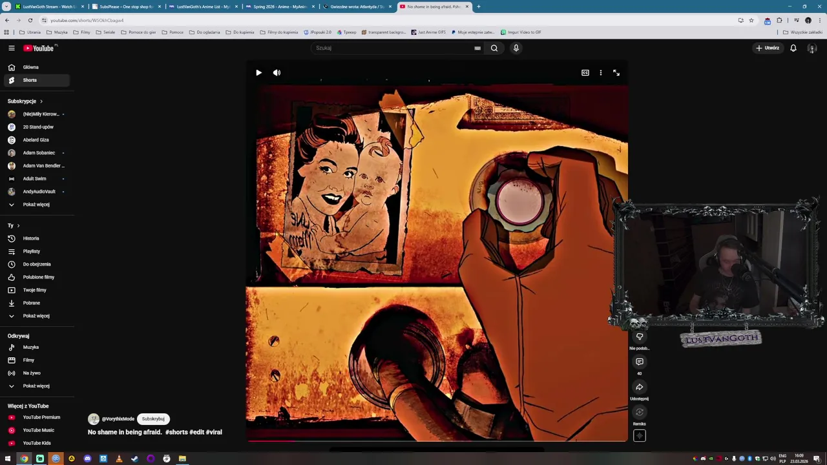Select Shorts in the sidebar
Viewport: 827px width, 465px height.
(37, 80)
